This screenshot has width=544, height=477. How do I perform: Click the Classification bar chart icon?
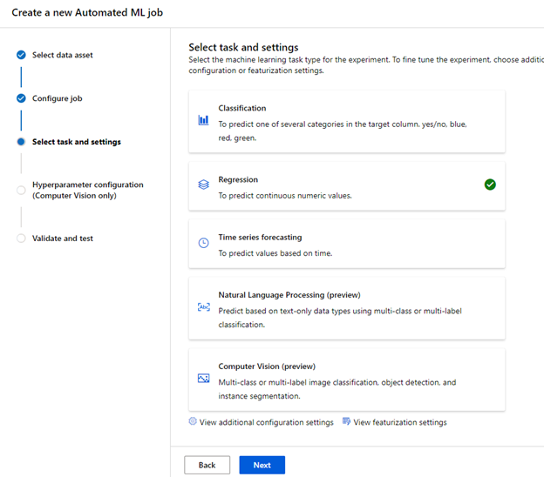pyautogui.click(x=203, y=120)
